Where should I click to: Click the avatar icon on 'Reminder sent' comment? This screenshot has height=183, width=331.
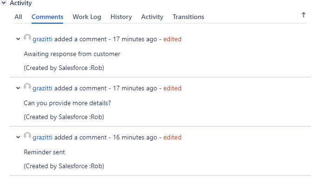point(27,136)
